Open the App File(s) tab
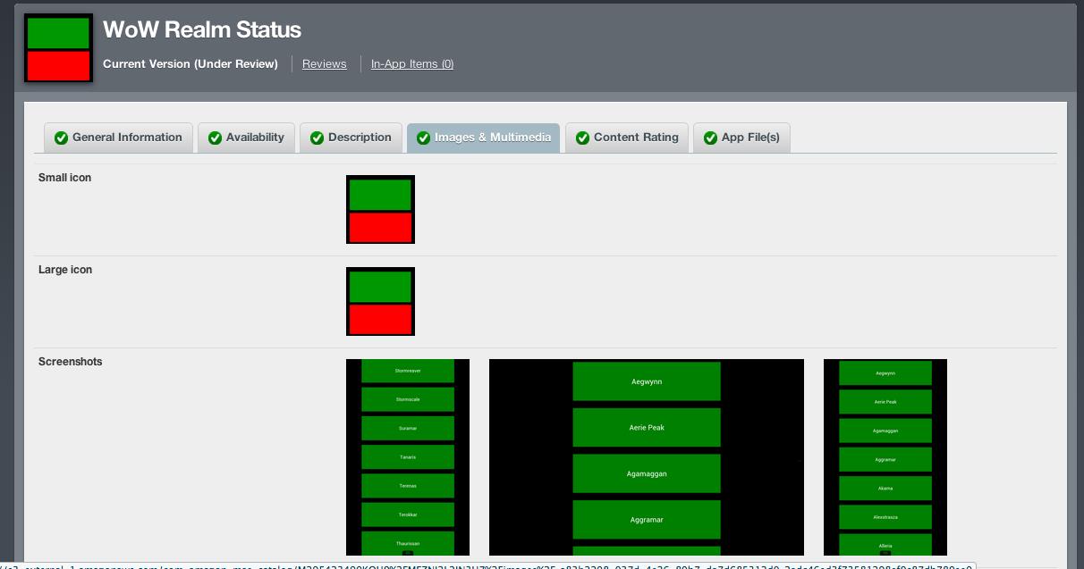Viewport: 1084px width, 569px height. 741,138
